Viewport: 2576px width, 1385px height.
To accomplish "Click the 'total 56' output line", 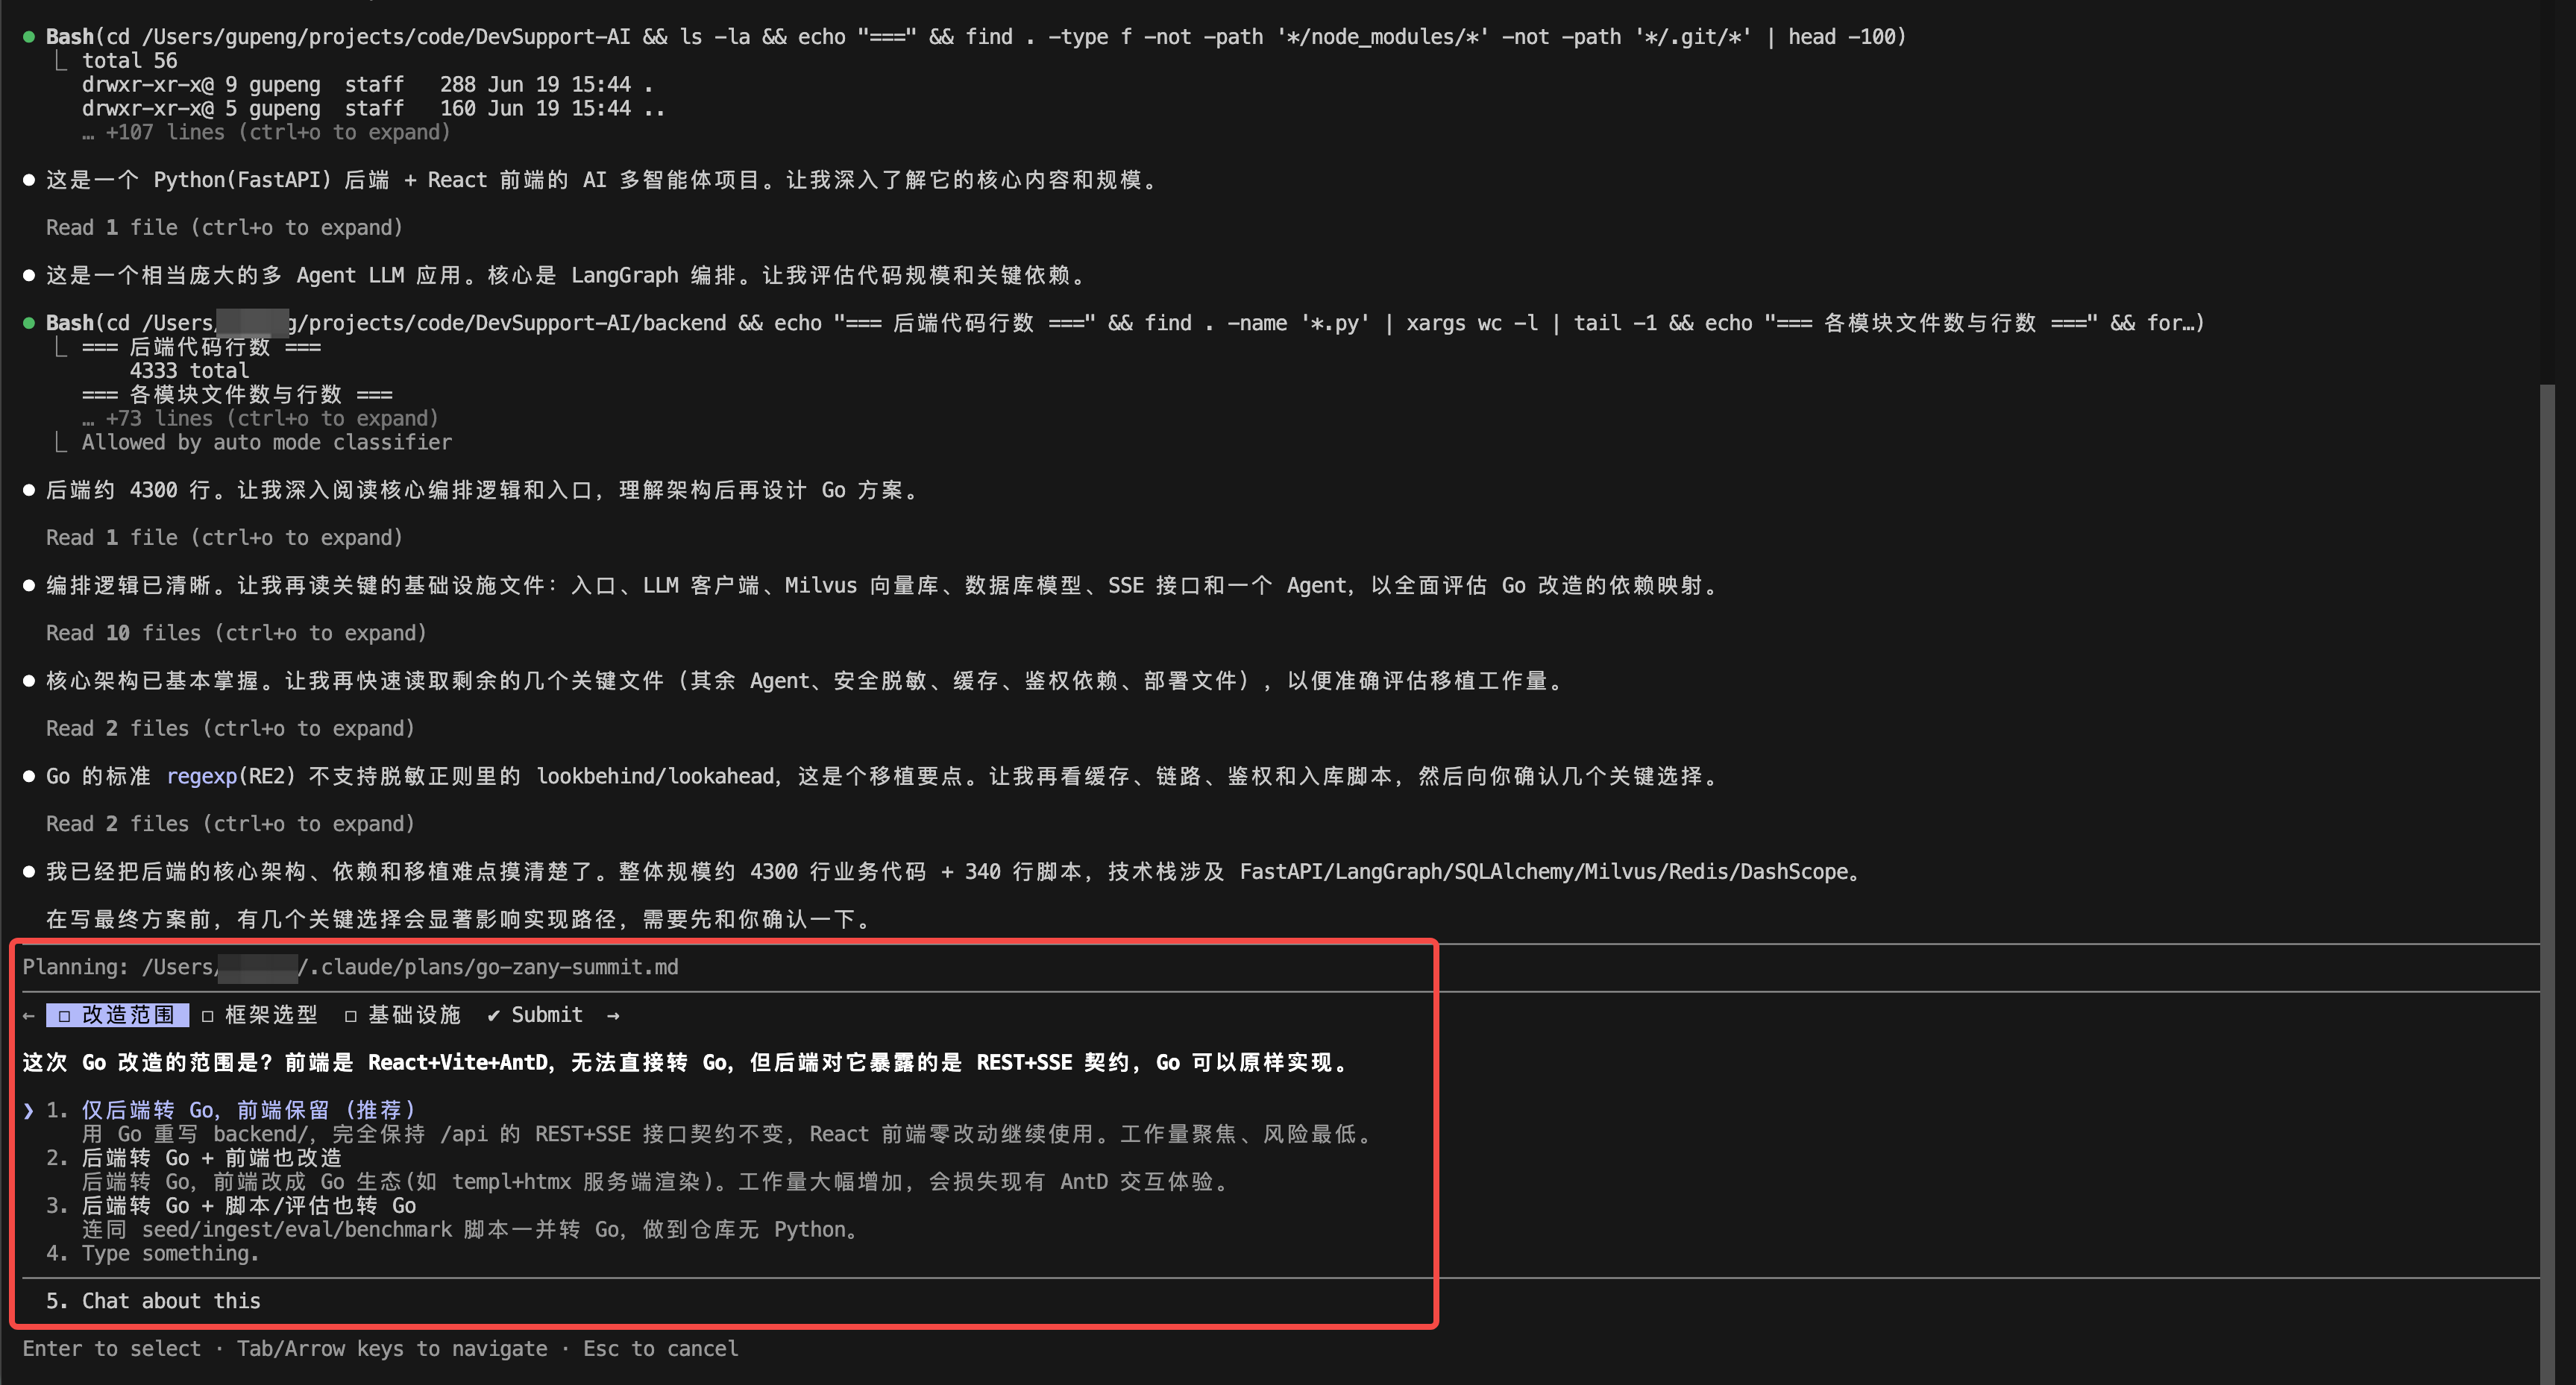I will pos(129,61).
